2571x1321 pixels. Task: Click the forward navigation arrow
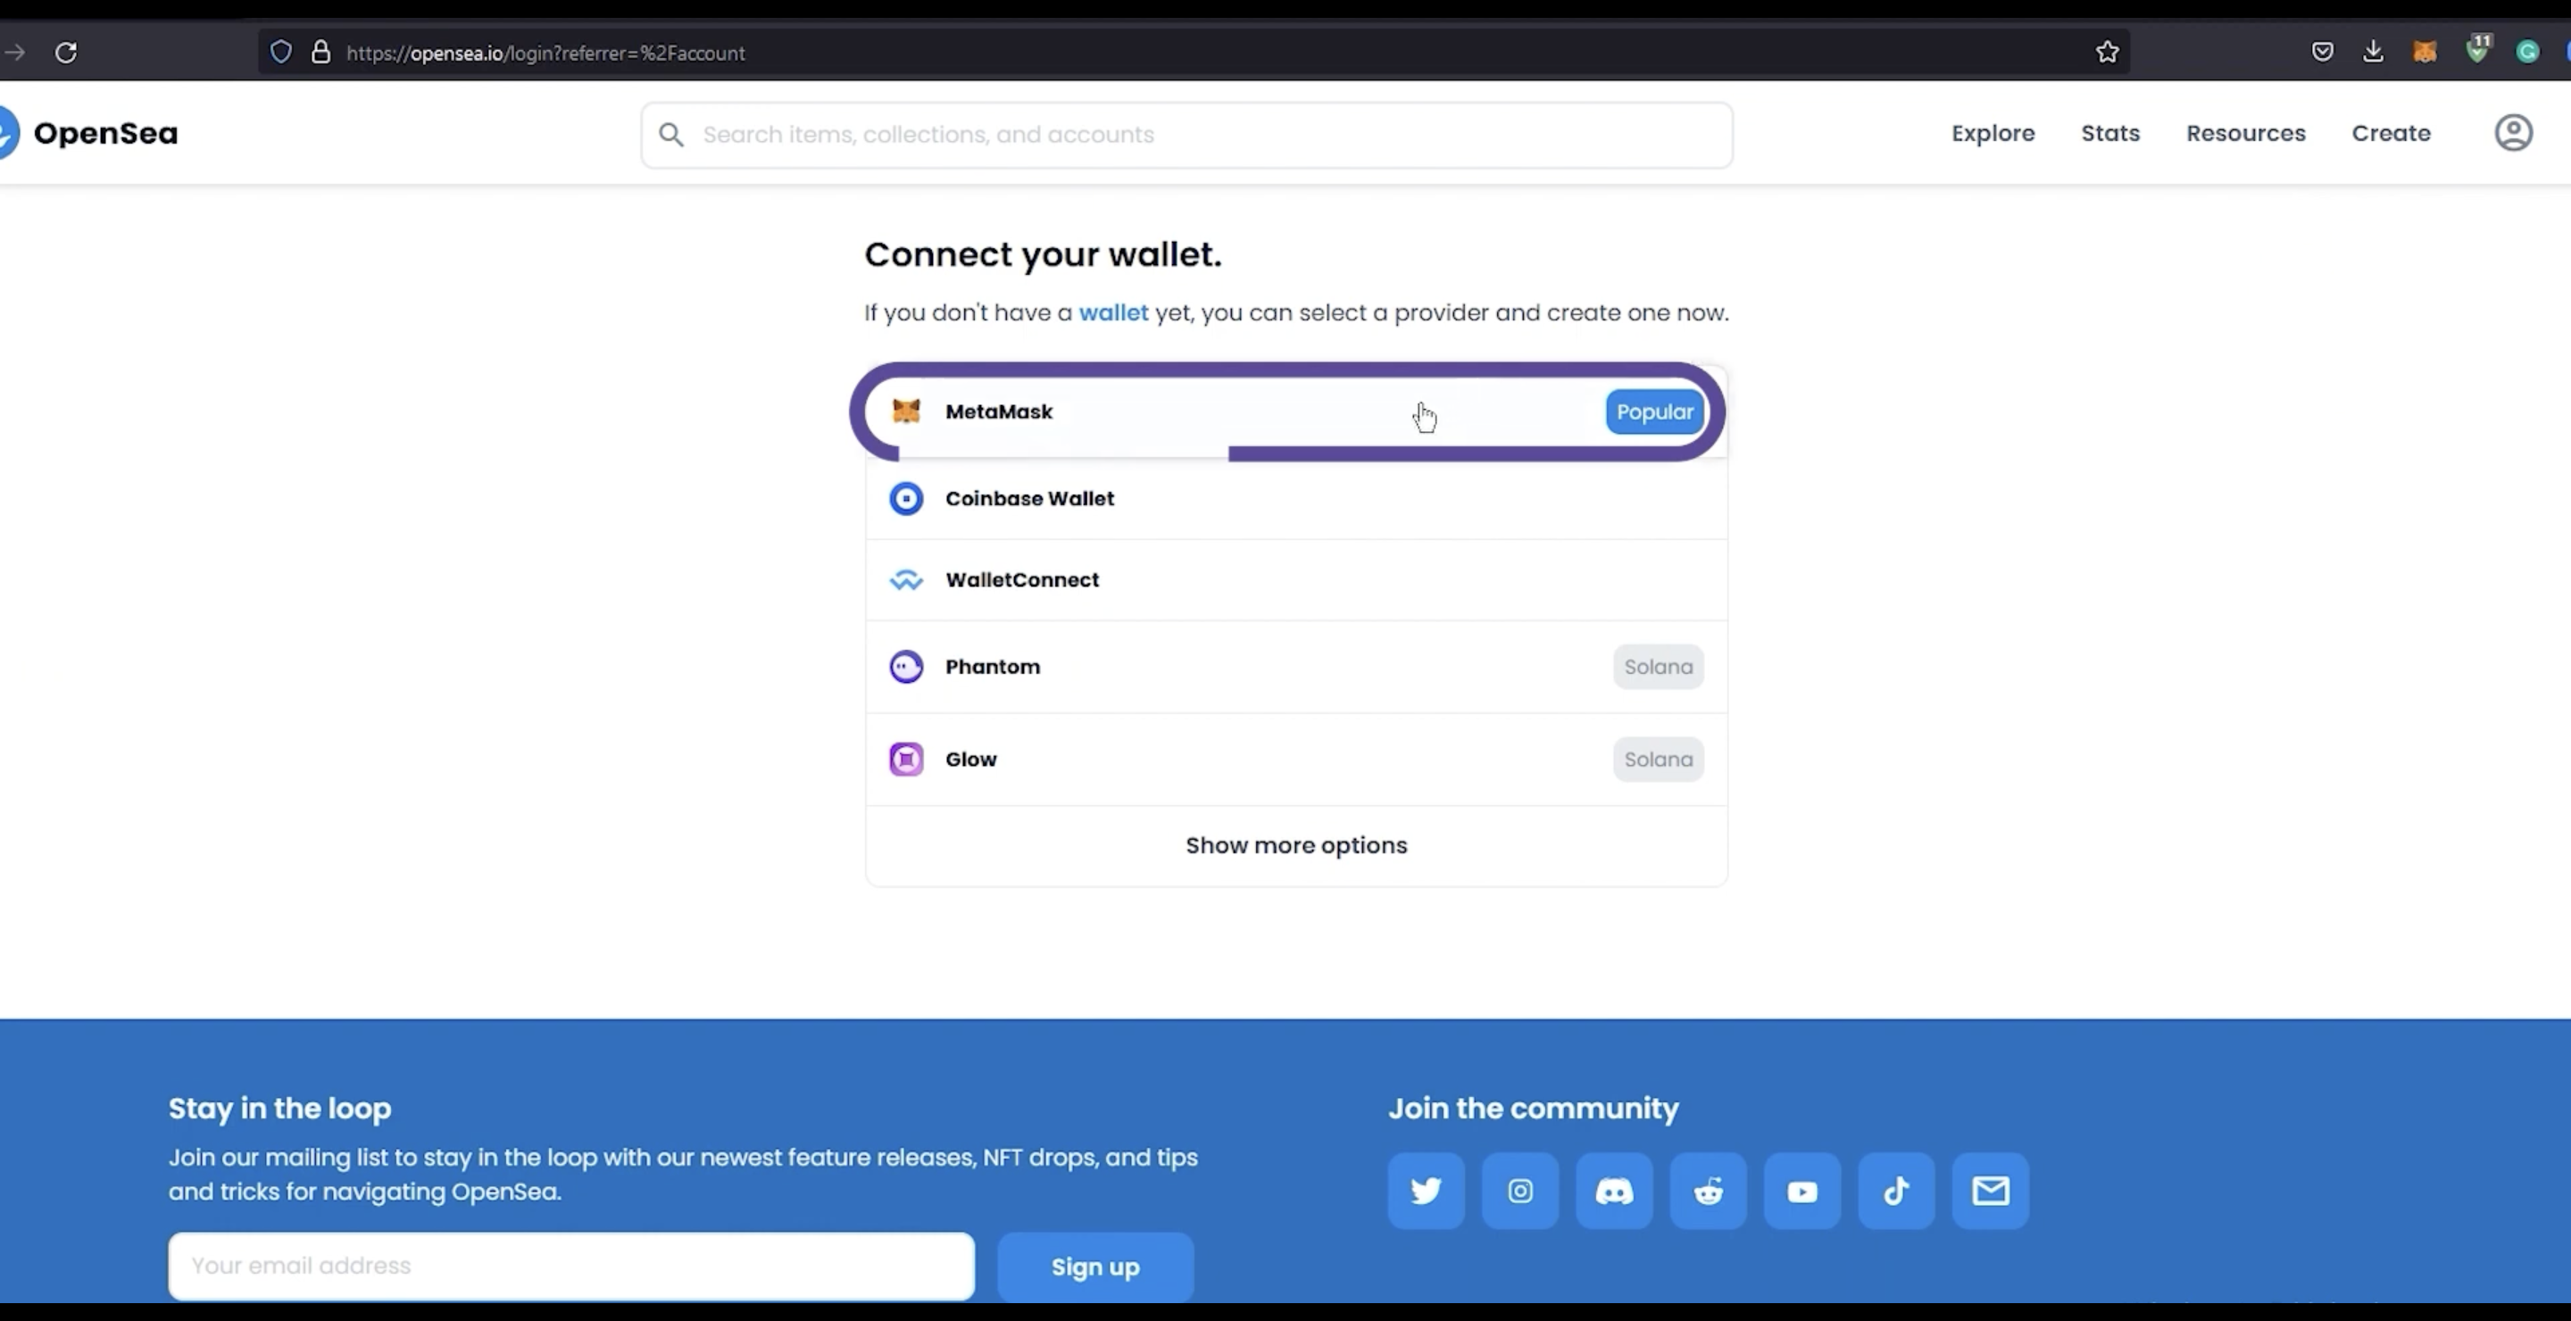tap(14, 52)
